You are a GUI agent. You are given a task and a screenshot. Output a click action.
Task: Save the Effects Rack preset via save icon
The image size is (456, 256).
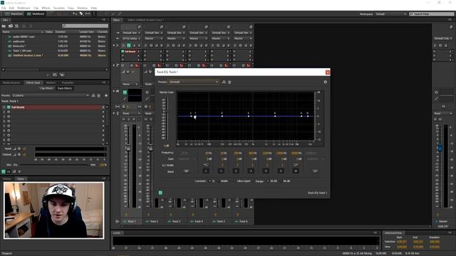(93, 95)
